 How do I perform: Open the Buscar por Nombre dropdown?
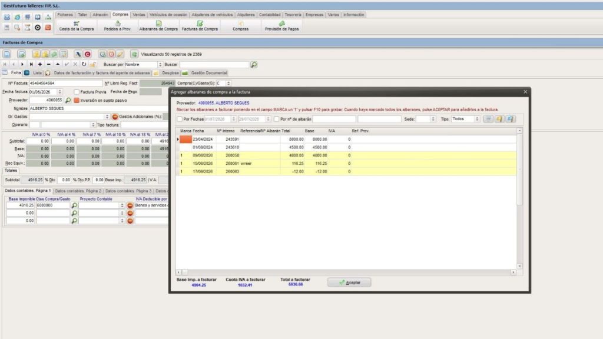click(160, 65)
